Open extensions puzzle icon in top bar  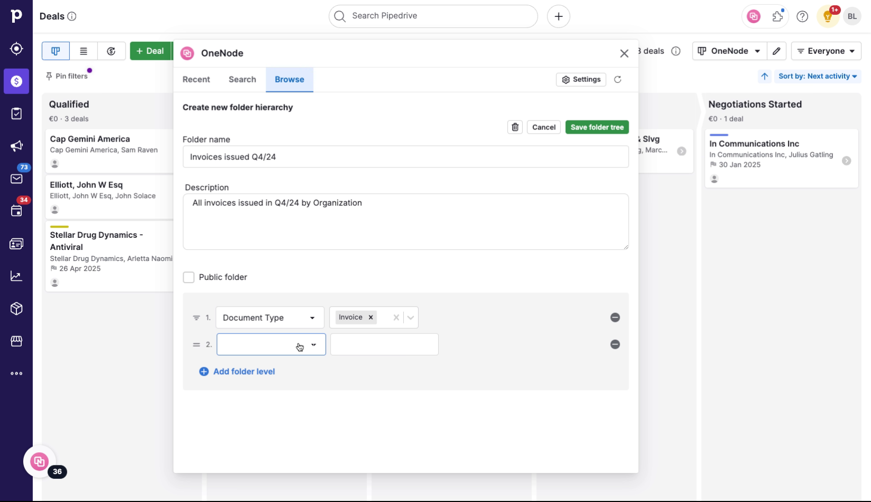point(778,16)
